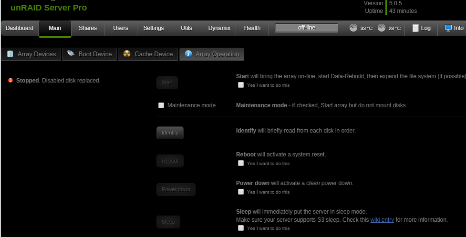Click the Uptime 43 minutes value
The width and height of the screenshot is (466, 237).
403,11
